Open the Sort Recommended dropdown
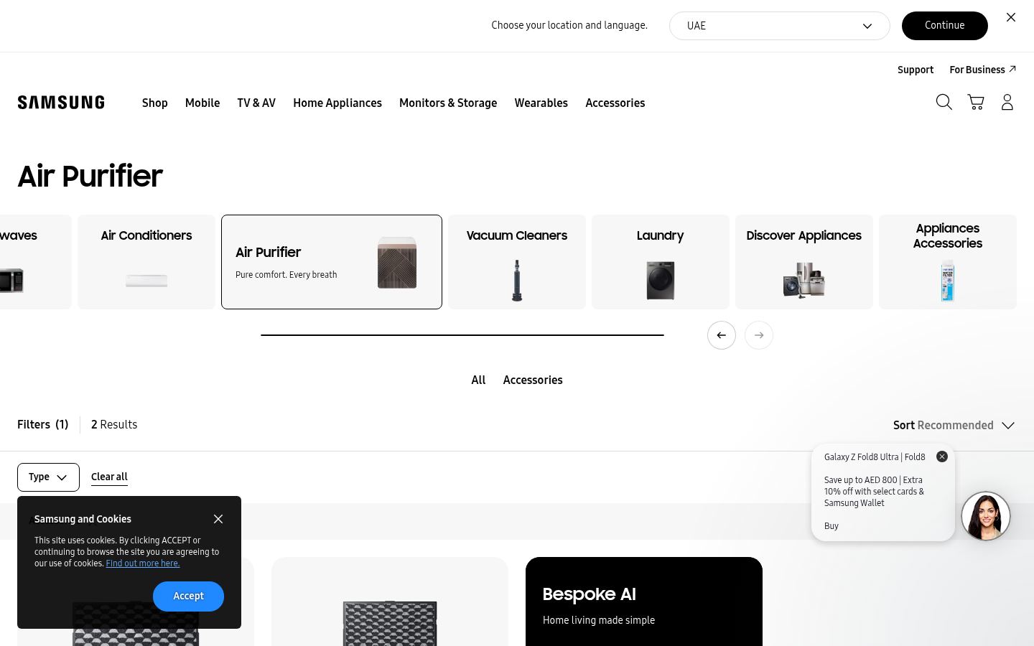The image size is (1034, 646). tap(954, 426)
